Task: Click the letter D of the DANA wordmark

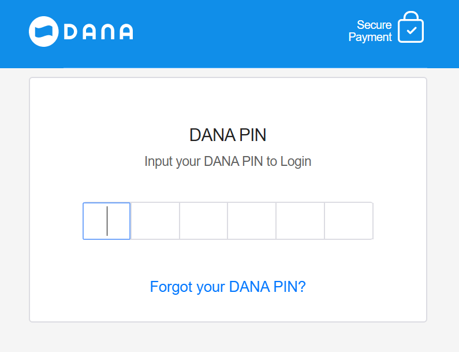Action: pyautogui.click(x=69, y=31)
